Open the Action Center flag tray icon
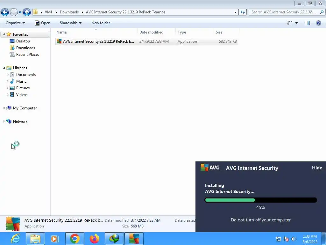 [286, 239]
